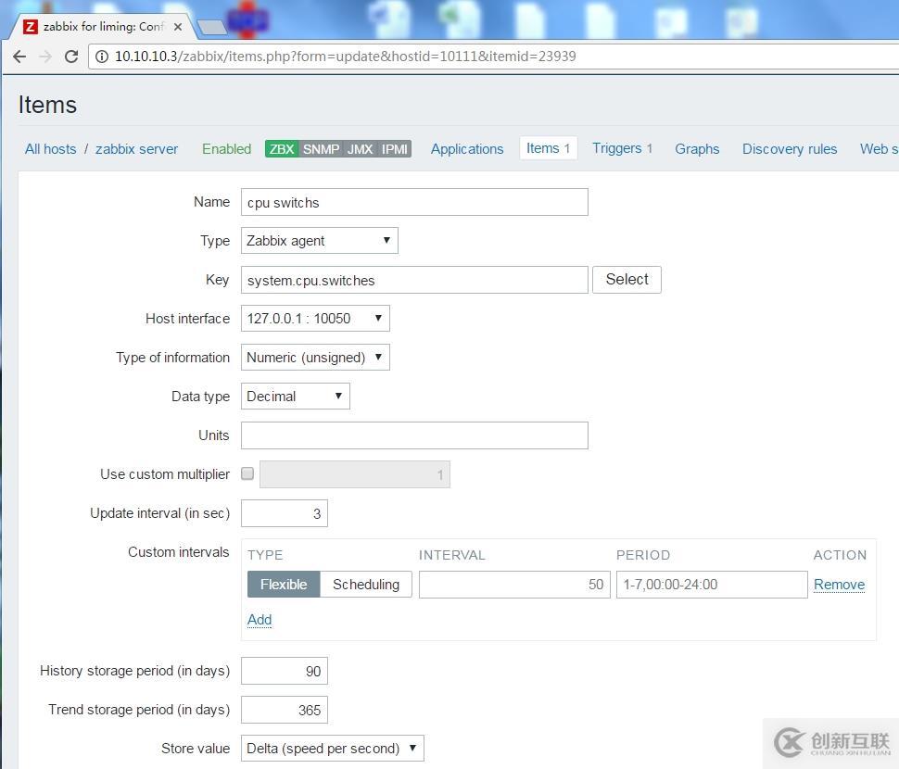Screen dimensions: 899x769
Task: Remove the custom interval row
Action: point(839,585)
